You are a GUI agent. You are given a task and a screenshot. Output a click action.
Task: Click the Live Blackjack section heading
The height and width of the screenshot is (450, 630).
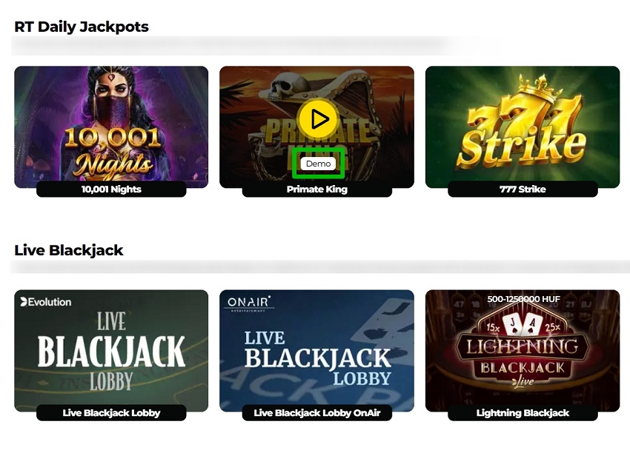69,250
